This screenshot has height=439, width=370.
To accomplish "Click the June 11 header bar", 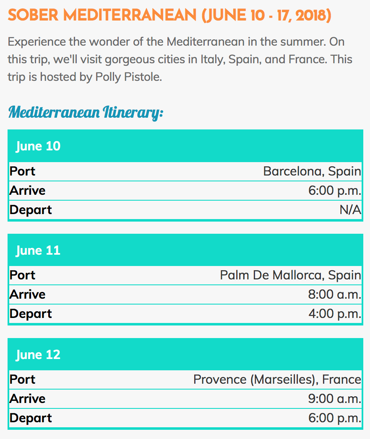I will tap(185, 250).
